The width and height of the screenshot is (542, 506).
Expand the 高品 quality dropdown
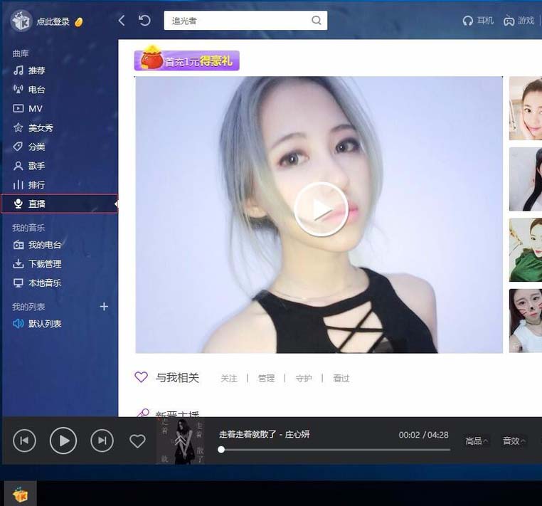coord(477,441)
